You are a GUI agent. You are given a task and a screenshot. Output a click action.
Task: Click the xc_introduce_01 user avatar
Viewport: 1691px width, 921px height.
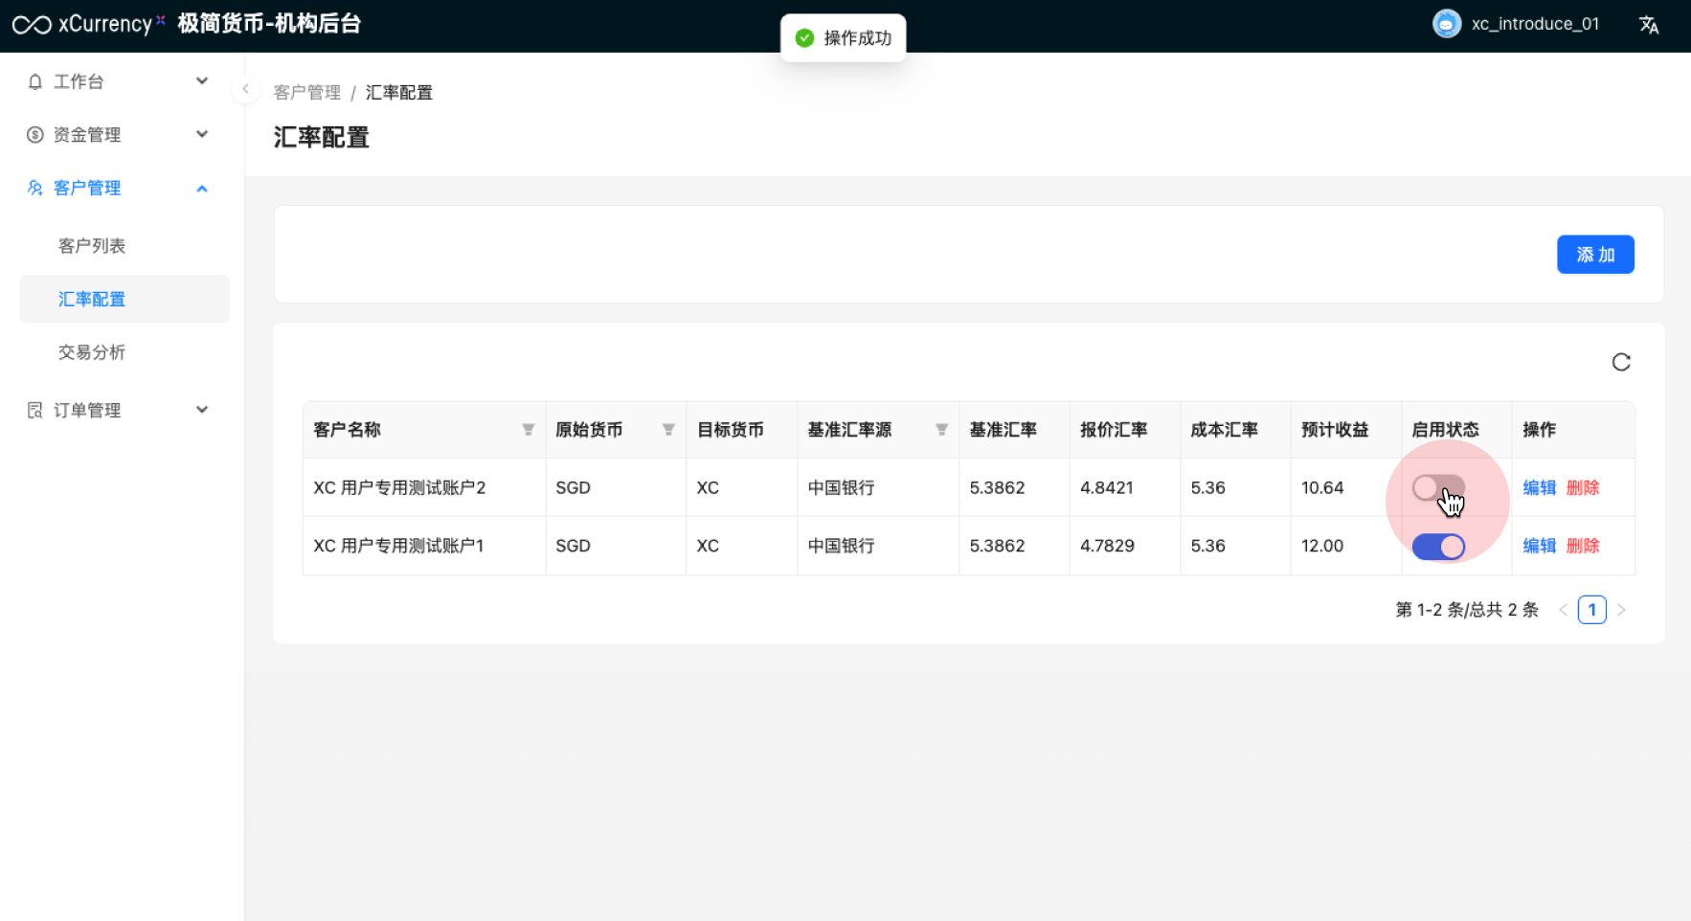(1446, 24)
